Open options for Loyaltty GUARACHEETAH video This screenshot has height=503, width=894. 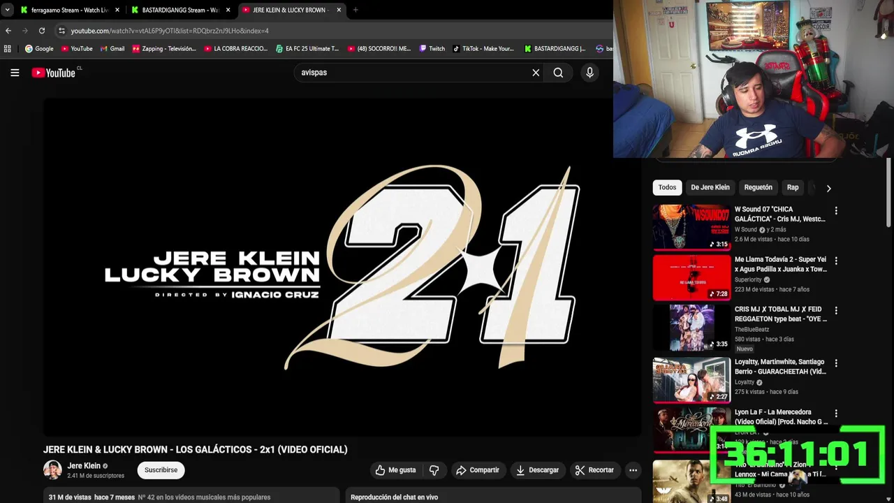[836, 363]
